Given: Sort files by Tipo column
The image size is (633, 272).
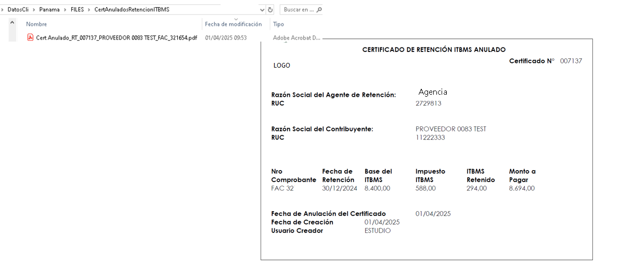Looking at the screenshot, I should (x=278, y=24).
